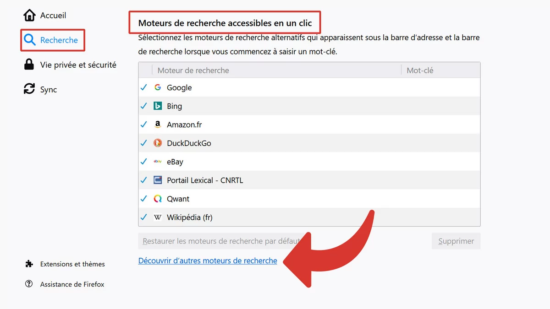The width and height of the screenshot is (550, 309).
Task: Click the DuckDuckGo duck icon
Action: pyautogui.click(x=158, y=143)
